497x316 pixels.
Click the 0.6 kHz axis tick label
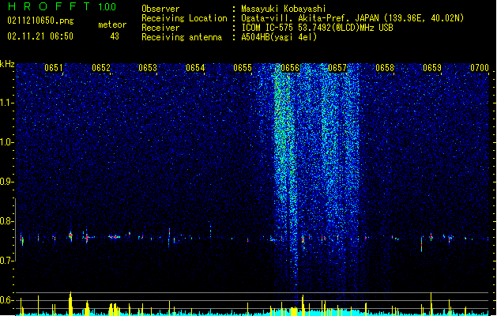pos(7,300)
